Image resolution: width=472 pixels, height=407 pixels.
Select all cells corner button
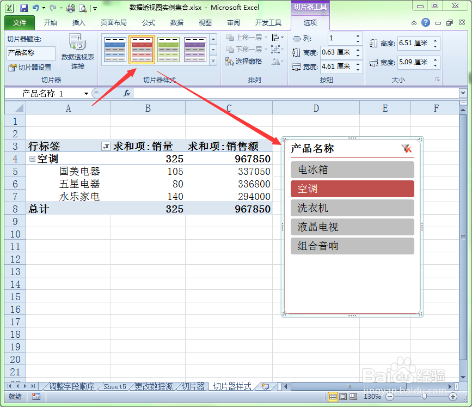pyautogui.click(x=15, y=108)
